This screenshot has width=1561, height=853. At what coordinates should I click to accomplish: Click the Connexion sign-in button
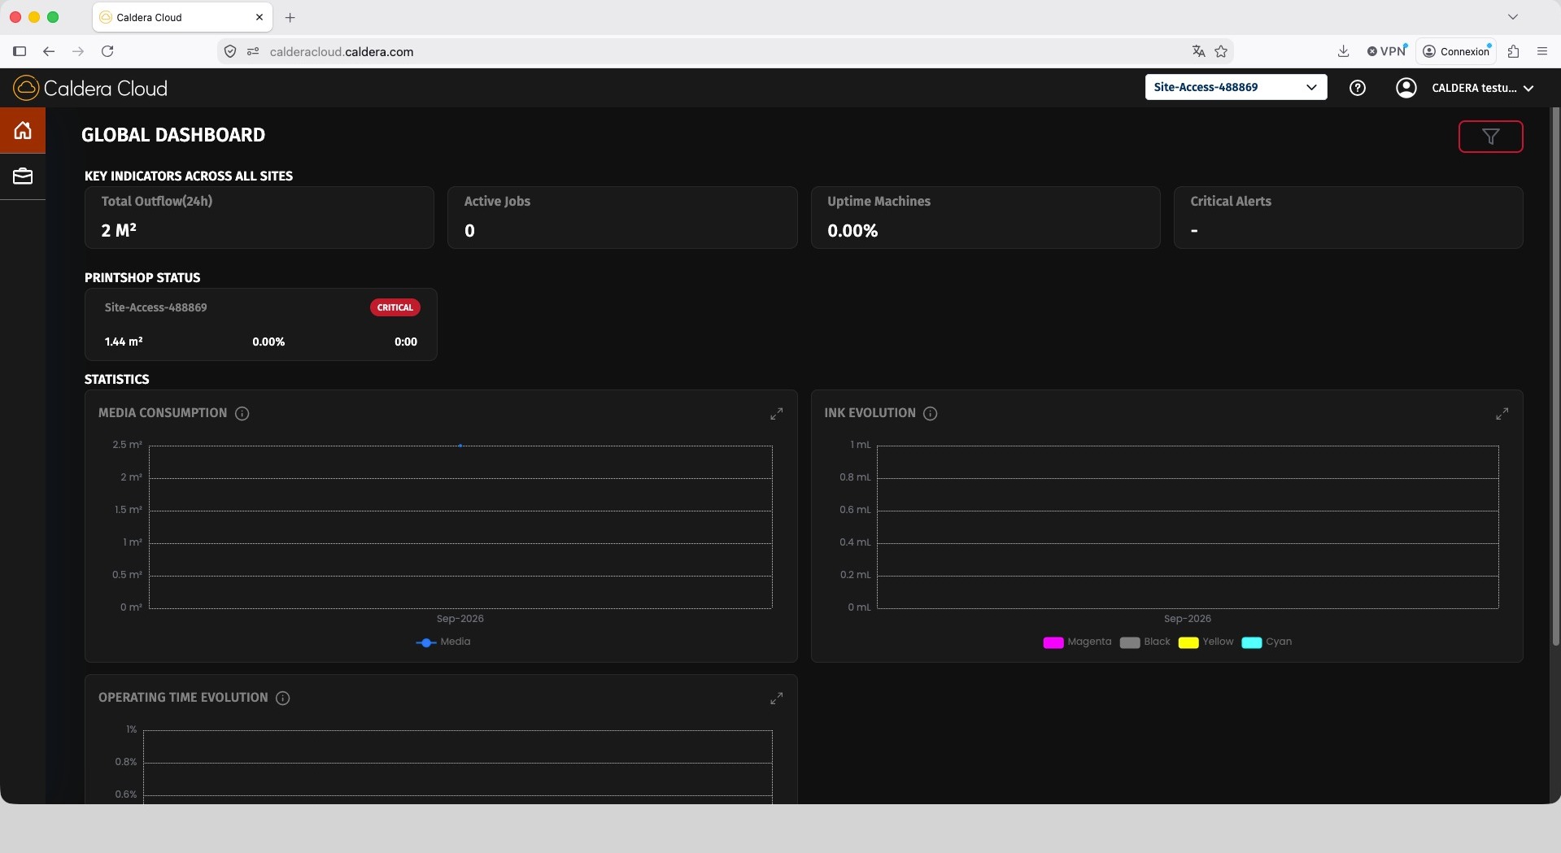pyautogui.click(x=1456, y=51)
